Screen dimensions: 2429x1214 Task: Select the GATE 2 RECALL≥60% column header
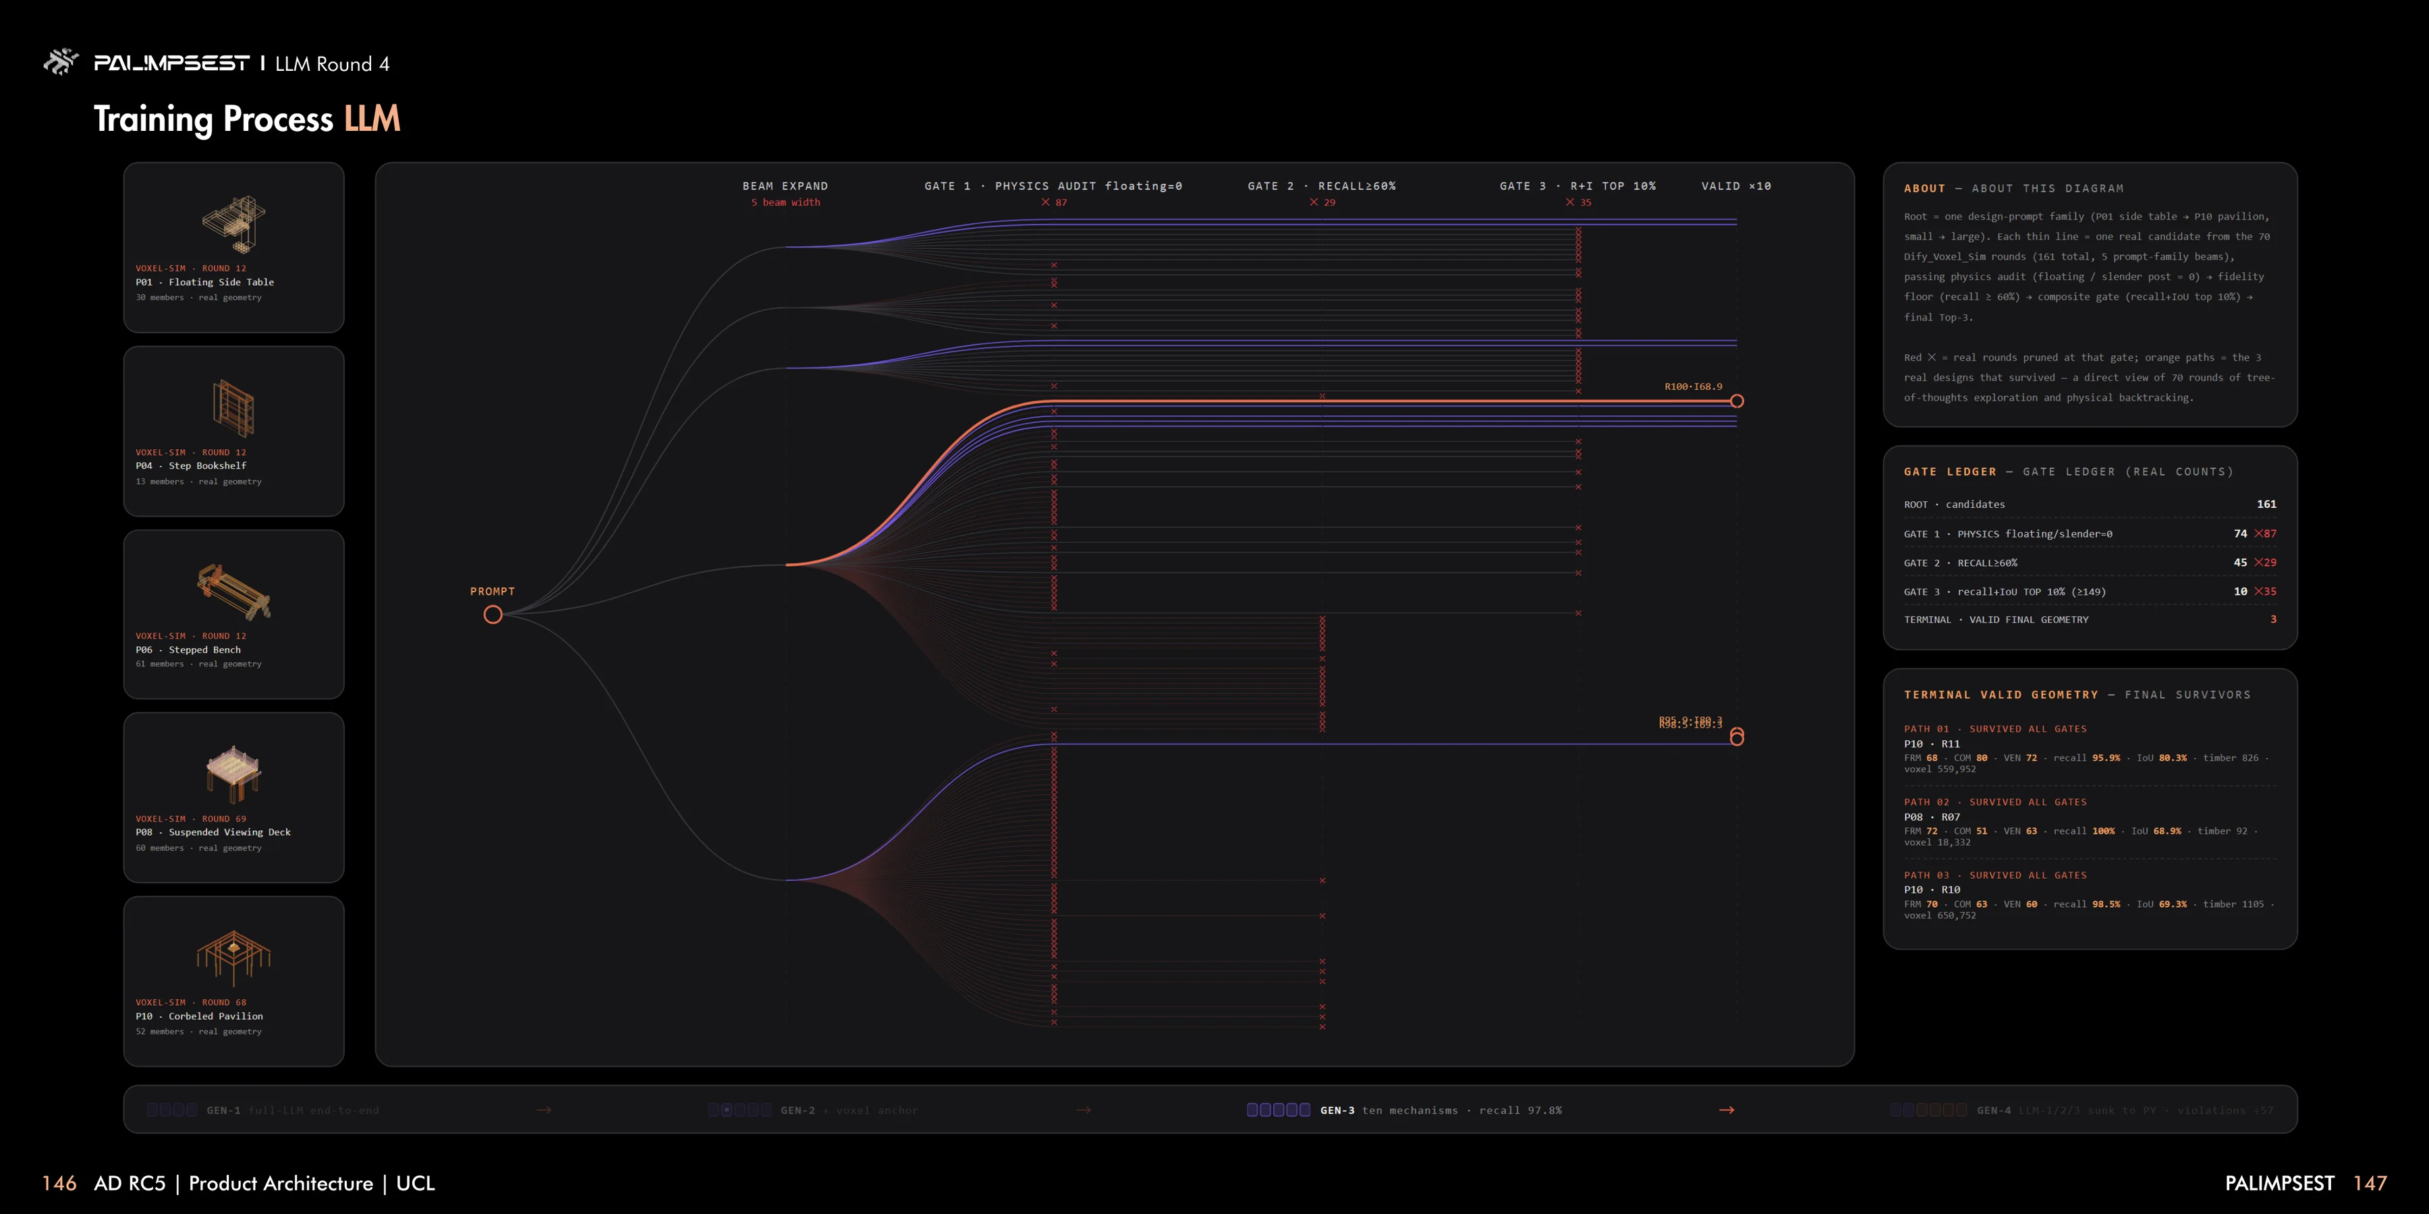1322,187
